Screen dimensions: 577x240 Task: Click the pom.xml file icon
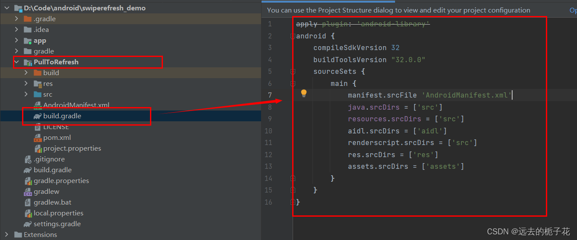coord(37,138)
